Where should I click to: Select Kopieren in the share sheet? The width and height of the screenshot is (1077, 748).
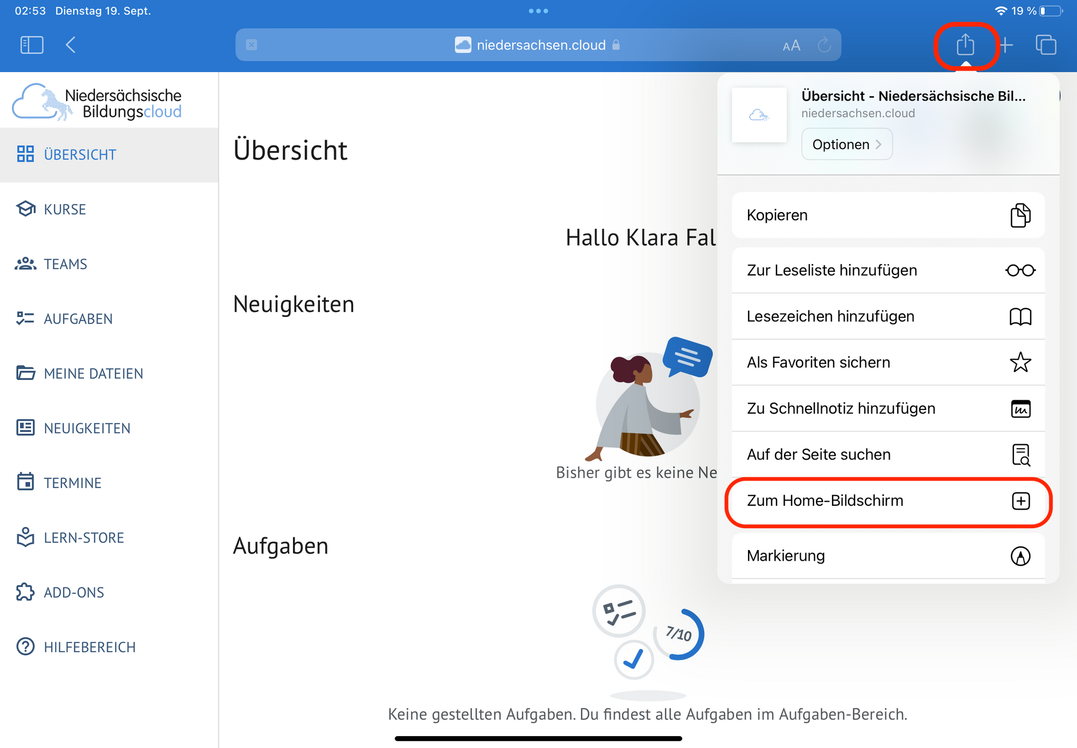point(887,215)
